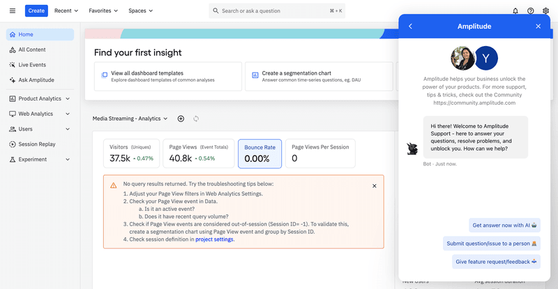The image size is (558, 289).
Task: Click the Create button
Action: (36, 10)
